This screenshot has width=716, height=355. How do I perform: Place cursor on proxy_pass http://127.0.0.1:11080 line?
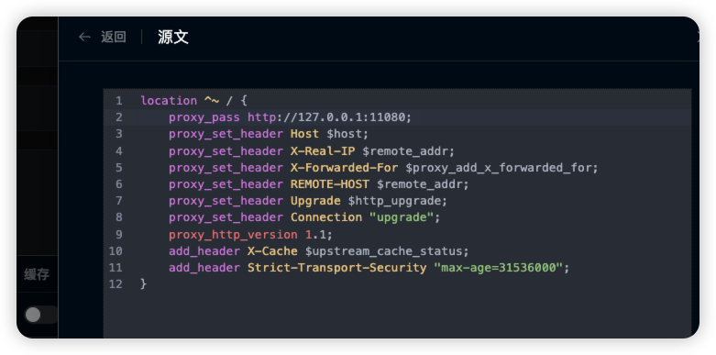coord(290,117)
